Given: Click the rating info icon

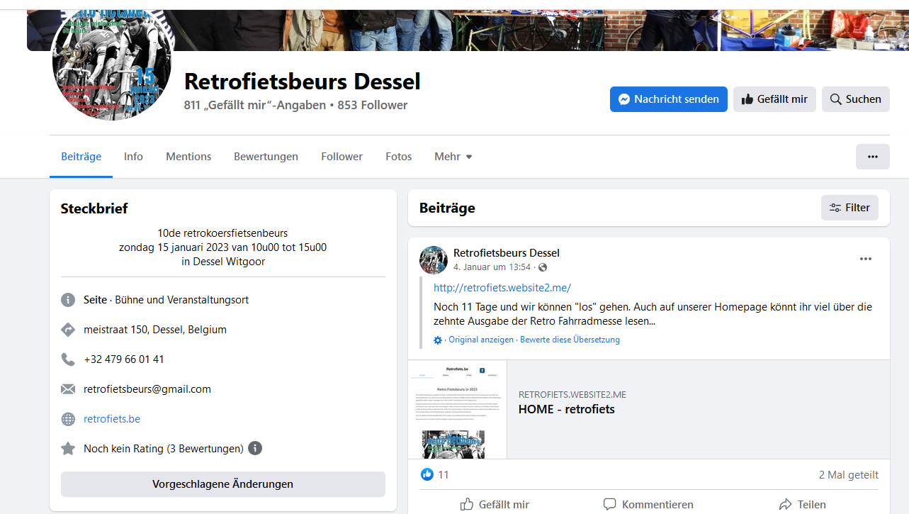Looking at the screenshot, I should [255, 448].
